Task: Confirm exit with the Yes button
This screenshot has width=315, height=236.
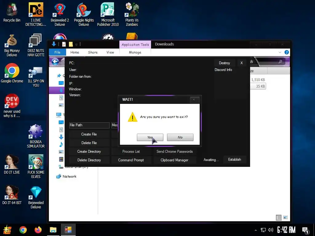Action: [x=150, y=137]
